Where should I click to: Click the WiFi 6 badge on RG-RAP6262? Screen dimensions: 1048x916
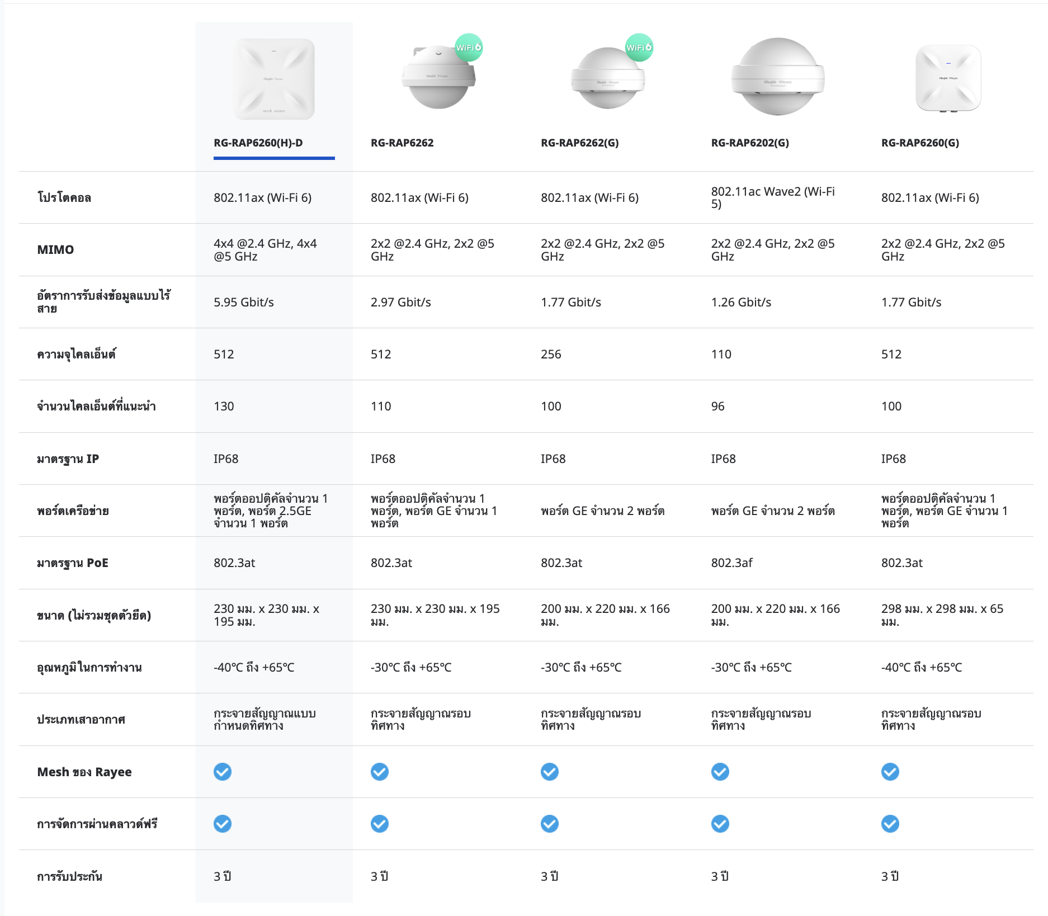(x=468, y=48)
